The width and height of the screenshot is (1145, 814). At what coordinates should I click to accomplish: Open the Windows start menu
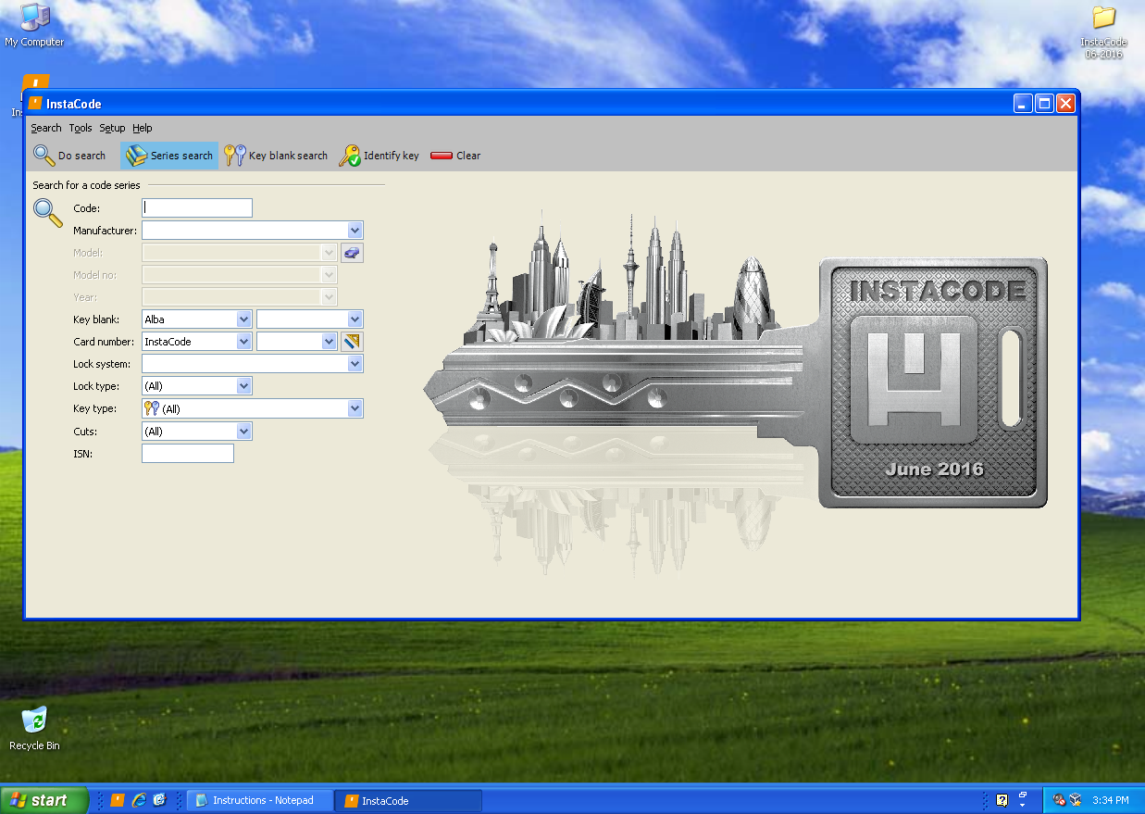click(x=44, y=800)
